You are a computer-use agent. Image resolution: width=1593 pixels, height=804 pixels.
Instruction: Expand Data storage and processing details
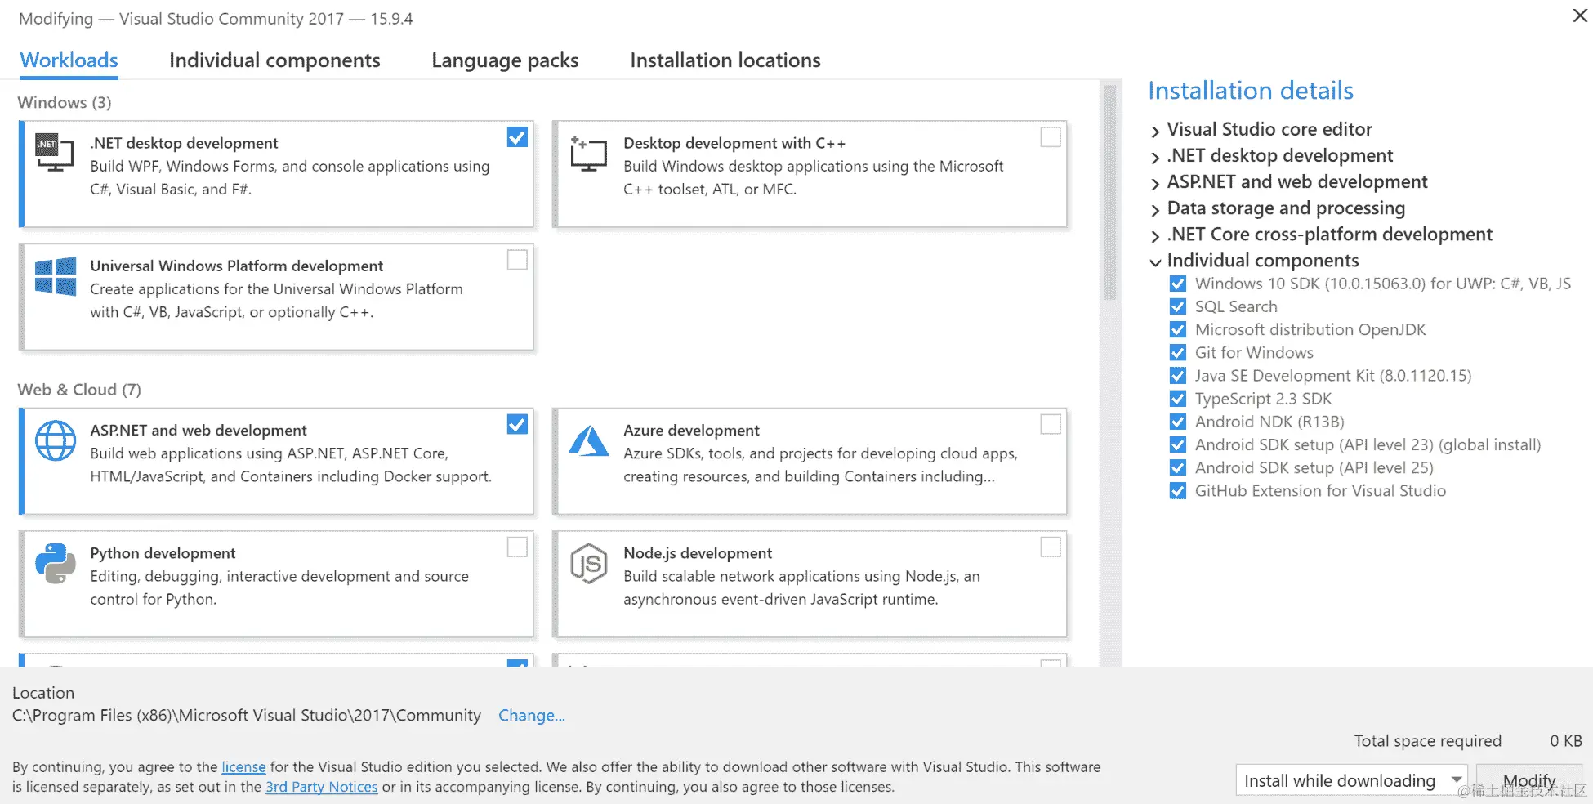tap(1155, 209)
